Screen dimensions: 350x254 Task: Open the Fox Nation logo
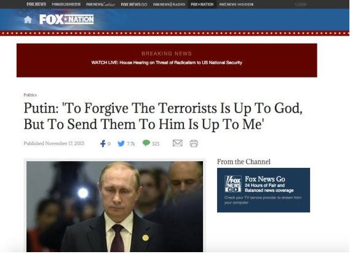tap(66, 20)
